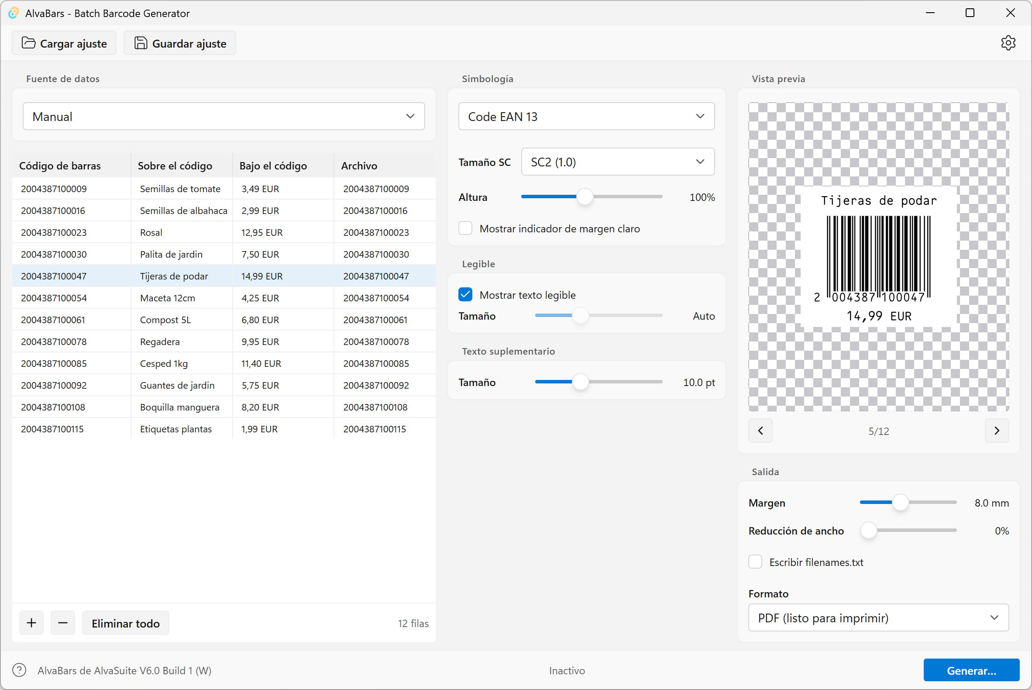
Task: Open the Fuente de datos Manual dropdown
Action: (224, 116)
